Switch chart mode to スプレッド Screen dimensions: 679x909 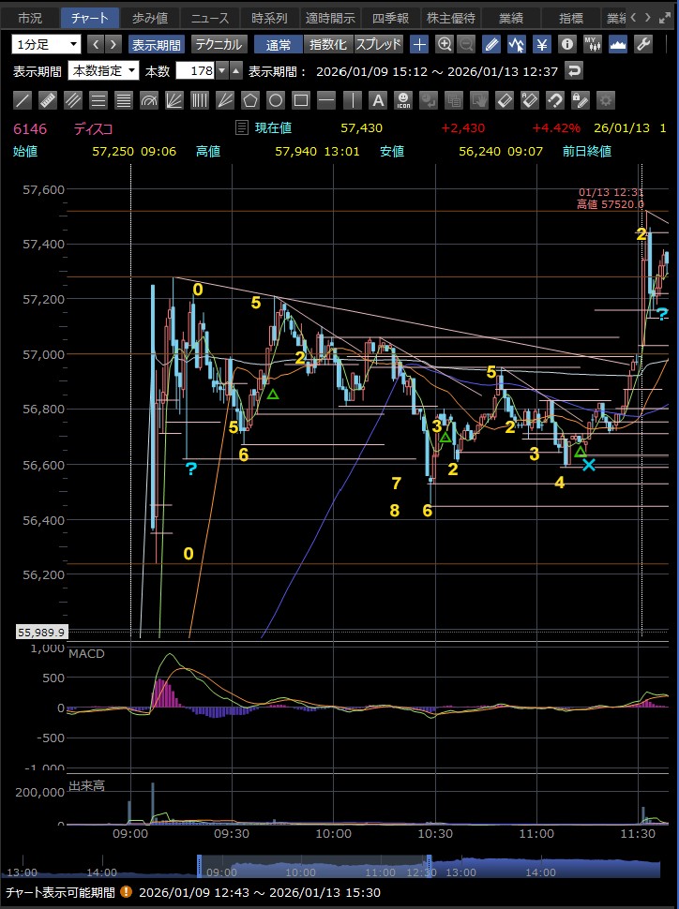click(x=378, y=44)
